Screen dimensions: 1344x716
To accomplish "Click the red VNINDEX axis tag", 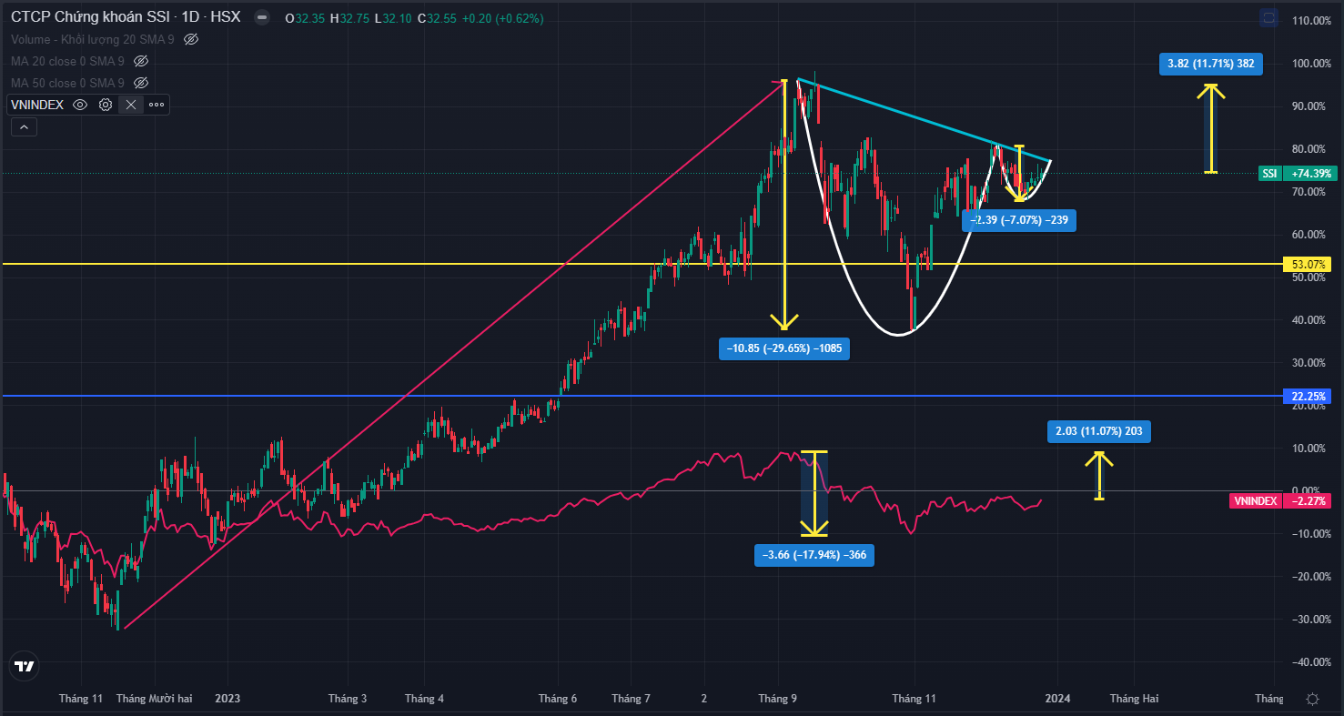I will point(1255,501).
